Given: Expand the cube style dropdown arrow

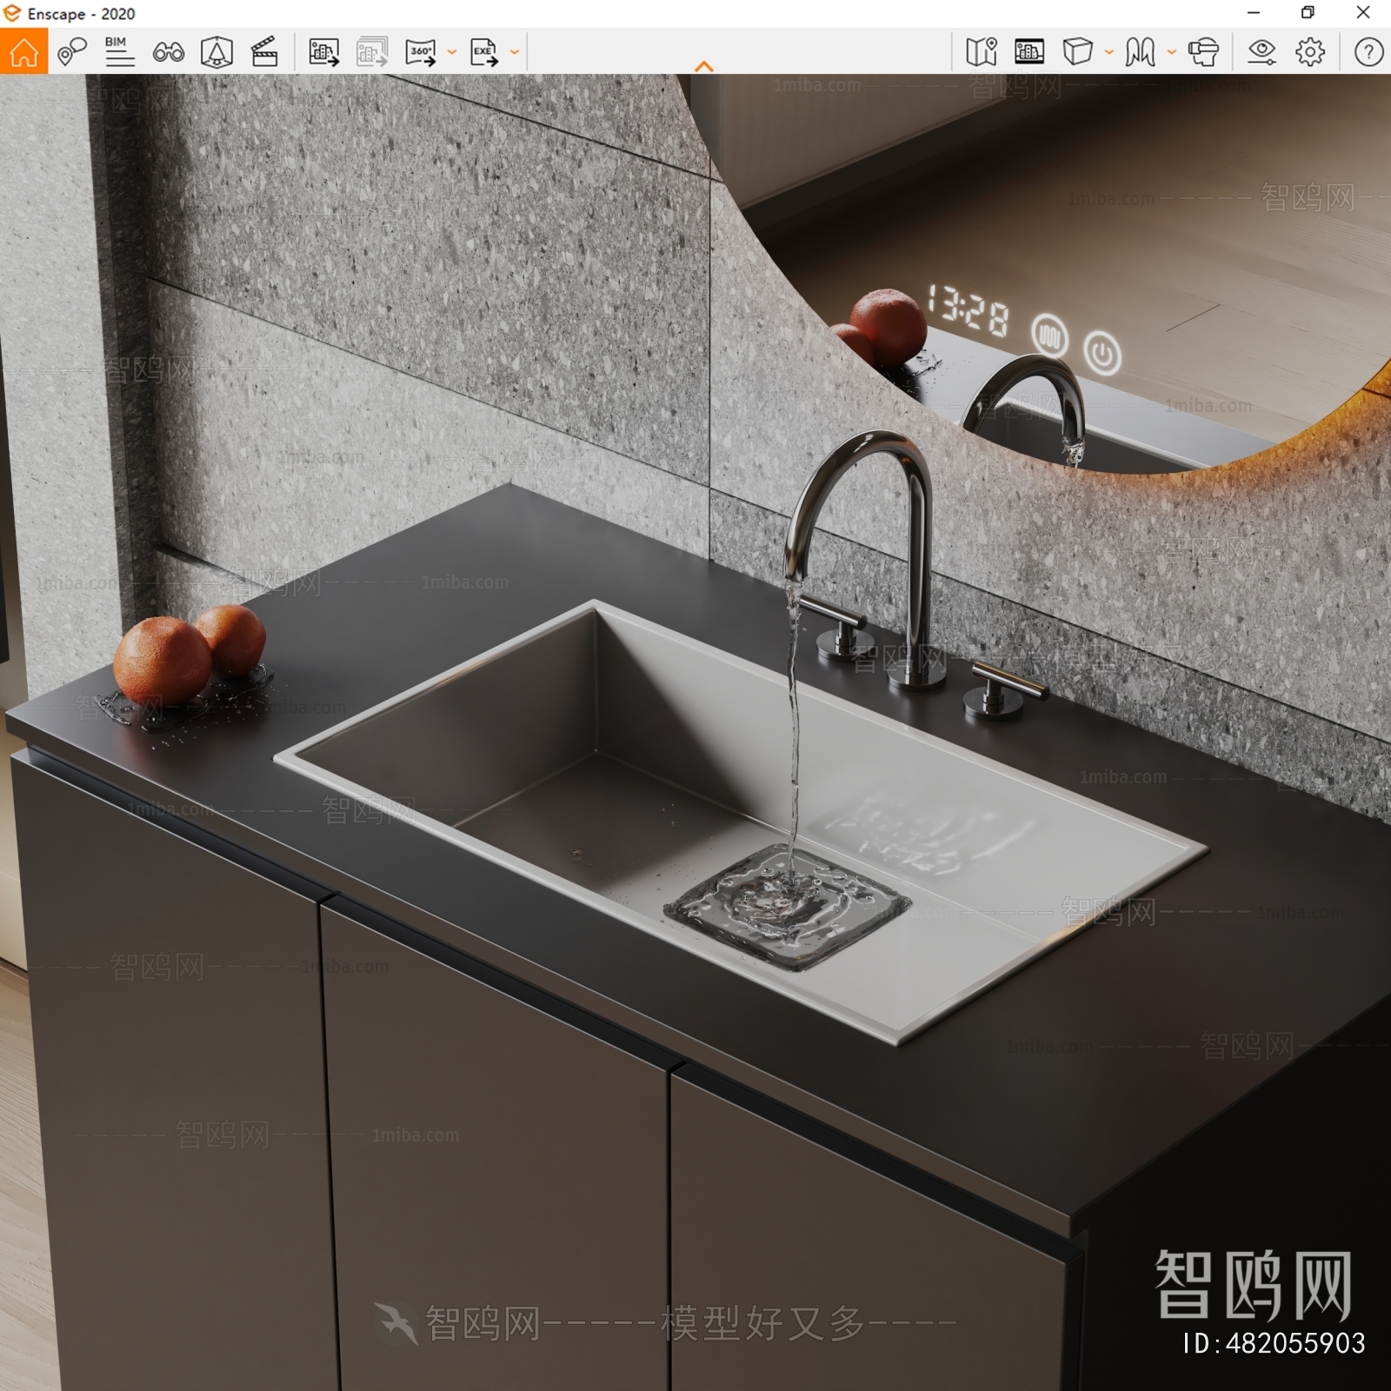Looking at the screenshot, I should coord(1109,52).
